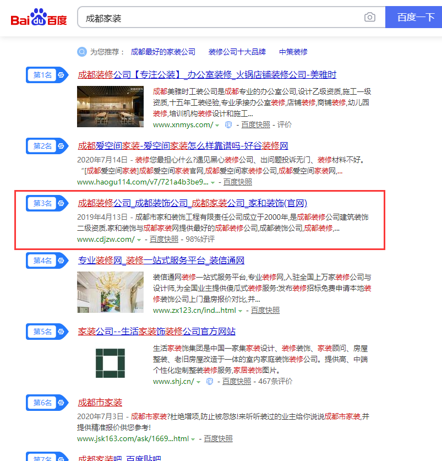Select suggested search 装修公司十大品牌
This screenshot has height=461, width=442.
click(x=237, y=52)
